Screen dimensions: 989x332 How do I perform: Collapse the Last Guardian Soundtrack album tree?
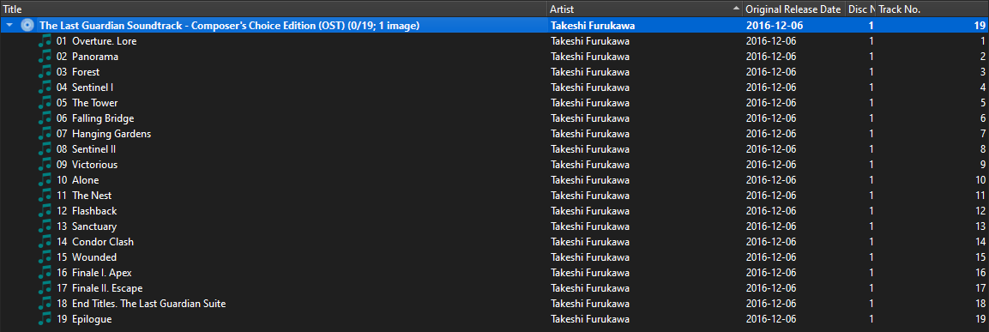[x=9, y=25]
